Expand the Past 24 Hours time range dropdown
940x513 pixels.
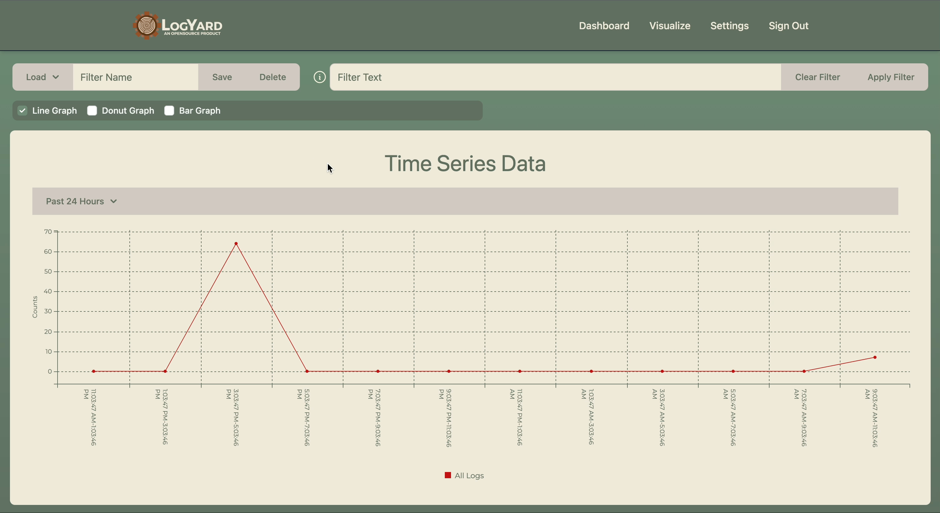click(x=81, y=202)
